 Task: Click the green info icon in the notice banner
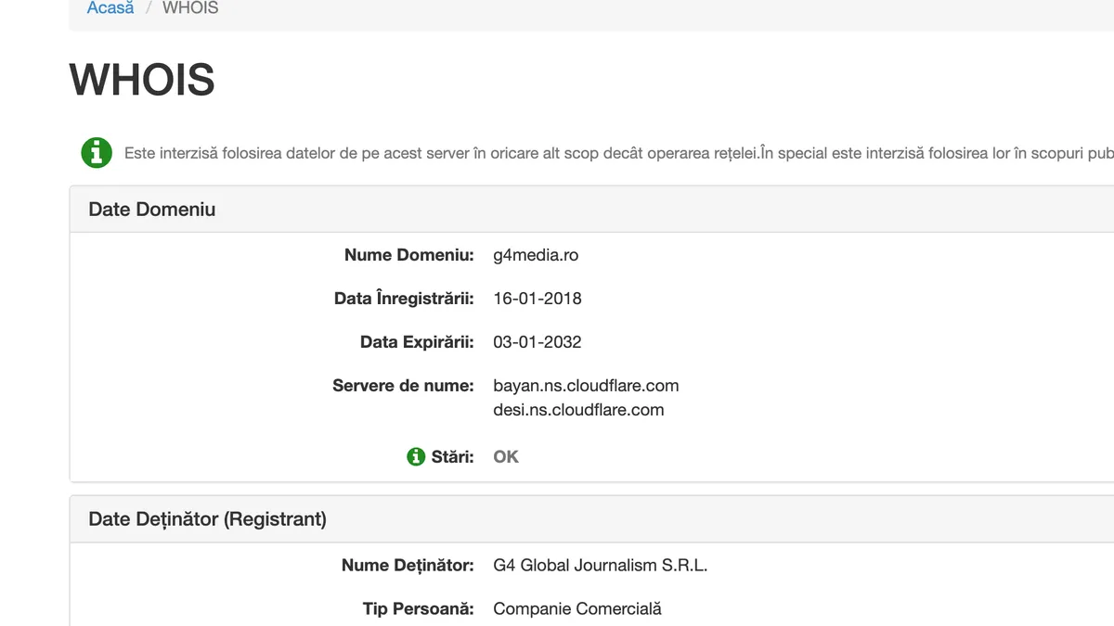(x=97, y=152)
